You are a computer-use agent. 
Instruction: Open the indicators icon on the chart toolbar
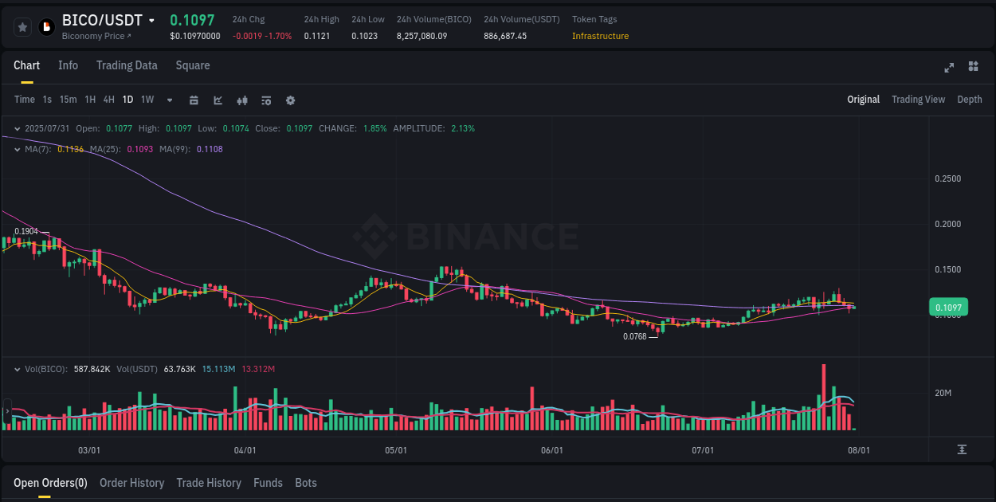coord(266,100)
